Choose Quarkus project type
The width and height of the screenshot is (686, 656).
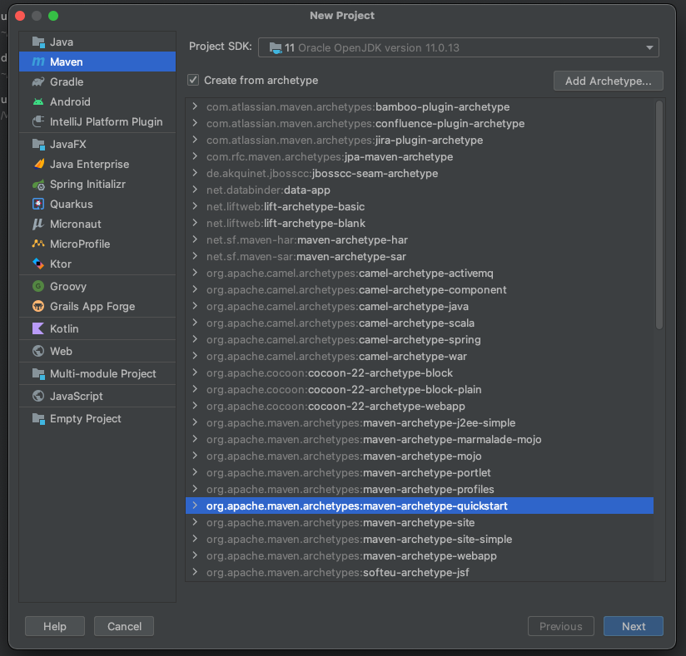97,204
